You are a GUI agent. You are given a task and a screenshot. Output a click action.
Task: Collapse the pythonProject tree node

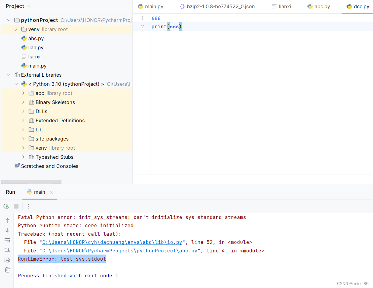[x=9, y=20]
